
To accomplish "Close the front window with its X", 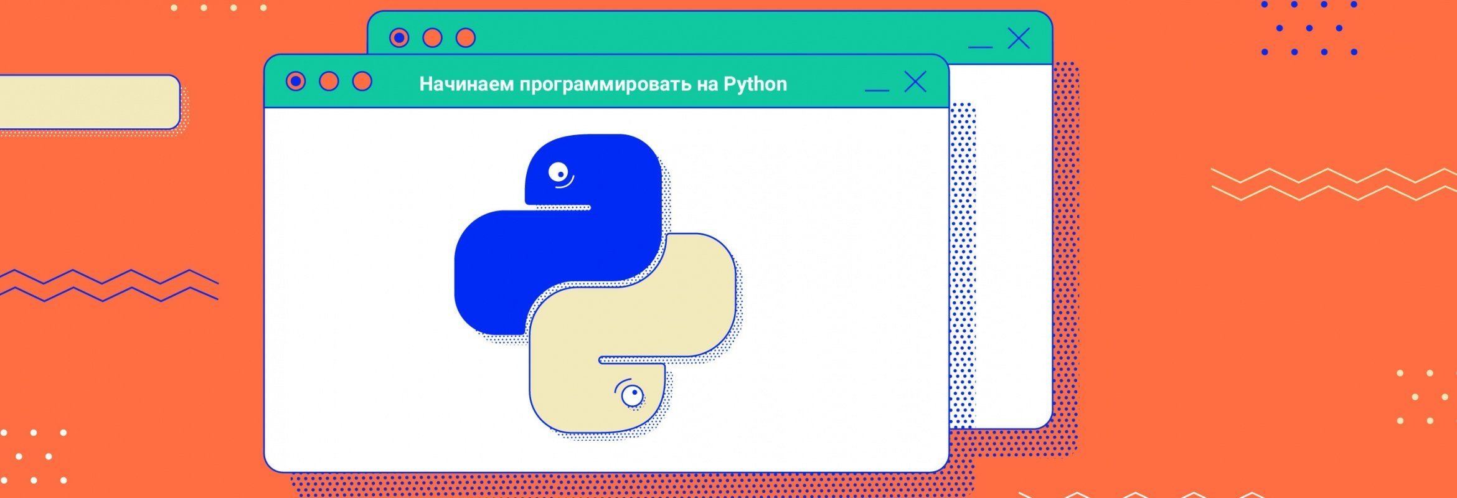I will [915, 82].
